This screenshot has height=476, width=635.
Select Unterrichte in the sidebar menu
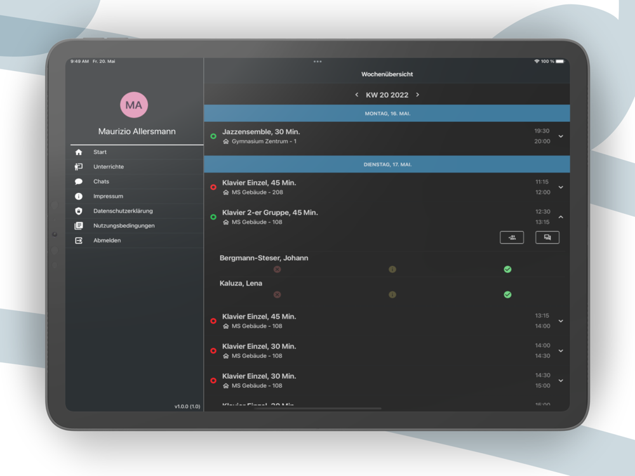pos(109,167)
